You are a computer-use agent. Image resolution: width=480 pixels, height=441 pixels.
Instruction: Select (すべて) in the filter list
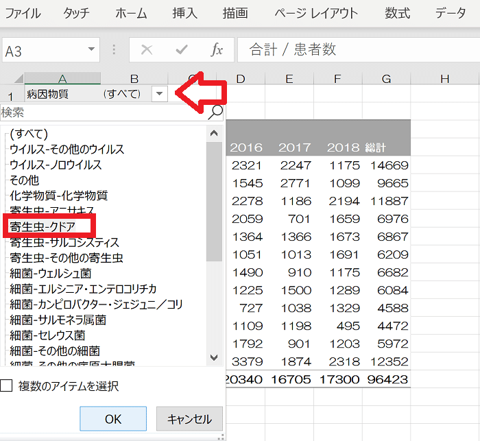pyautogui.click(x=29, y=134)
